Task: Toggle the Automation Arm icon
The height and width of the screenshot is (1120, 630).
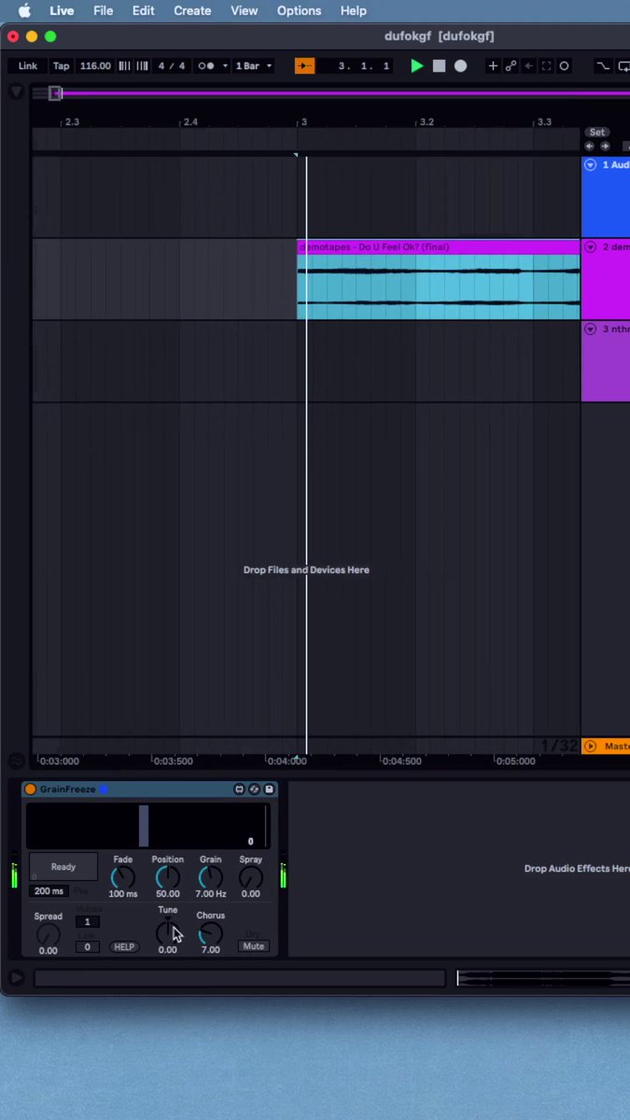Action: 511,66
